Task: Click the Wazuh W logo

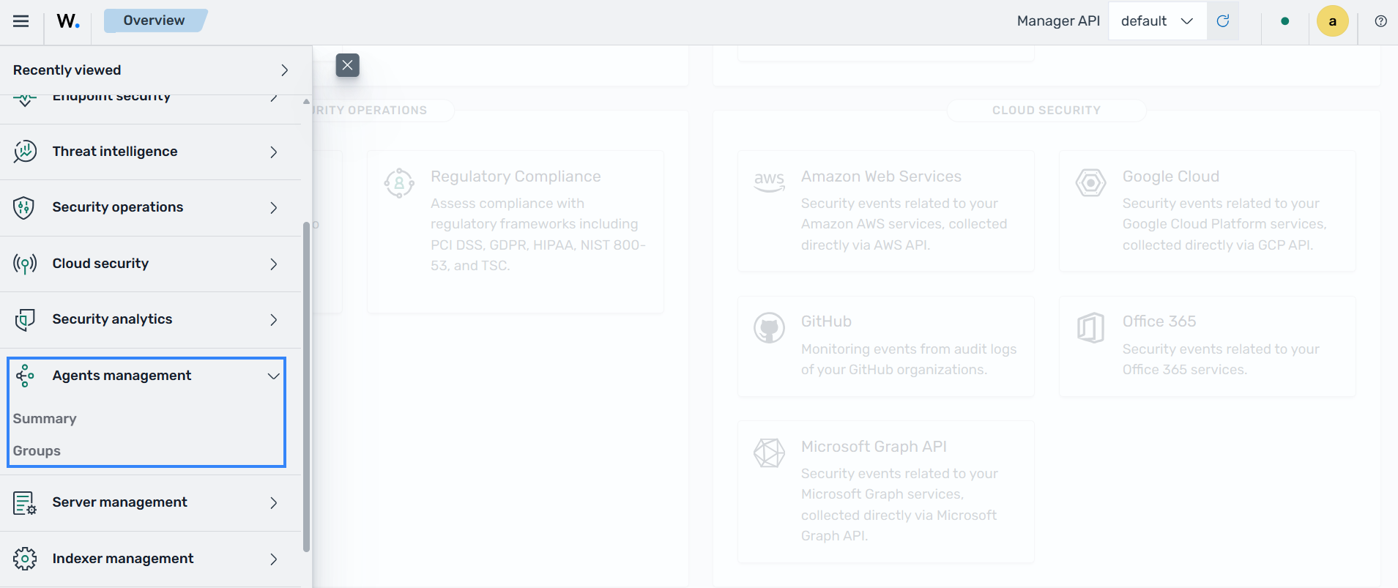Action: [68, 21]
